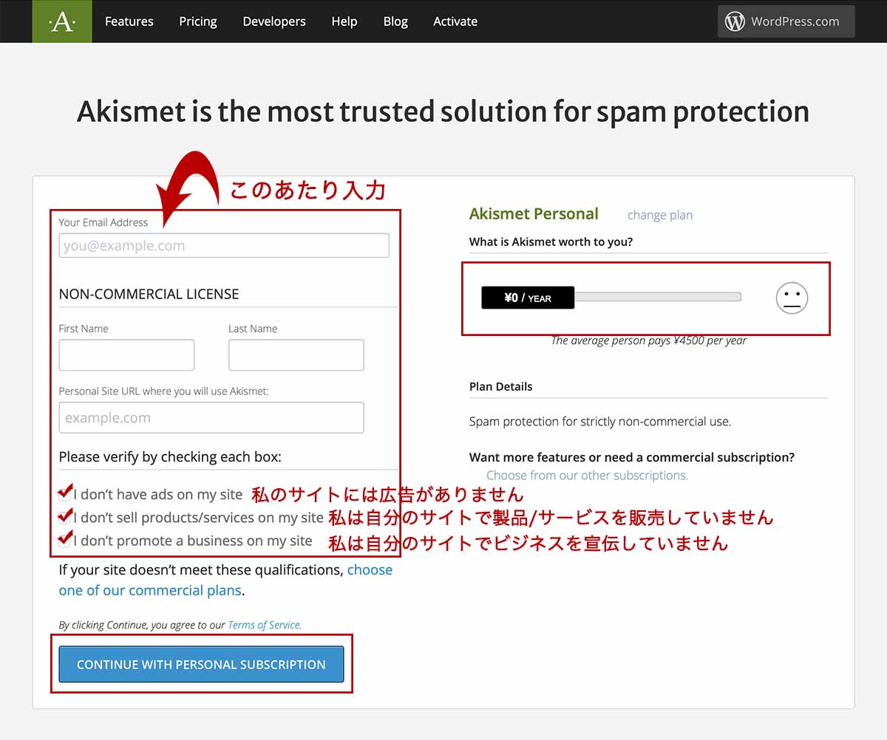Click Activate in the nav bar
Image resolution: width=887 pixels, height=740 pixels.
tap(455, 21)
